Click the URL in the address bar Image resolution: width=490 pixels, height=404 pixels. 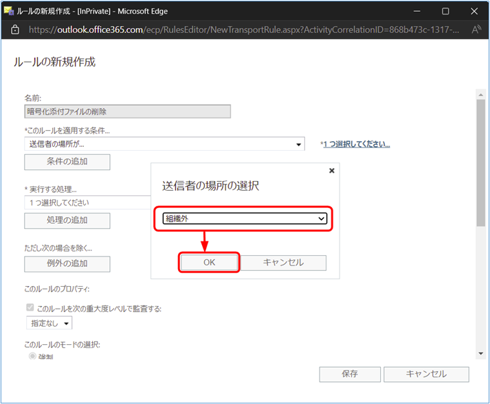(244, 29)
